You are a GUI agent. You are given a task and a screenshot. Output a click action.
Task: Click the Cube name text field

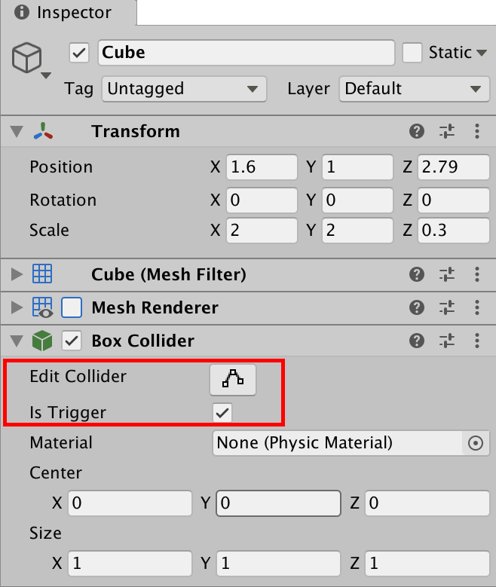[246, 53]
